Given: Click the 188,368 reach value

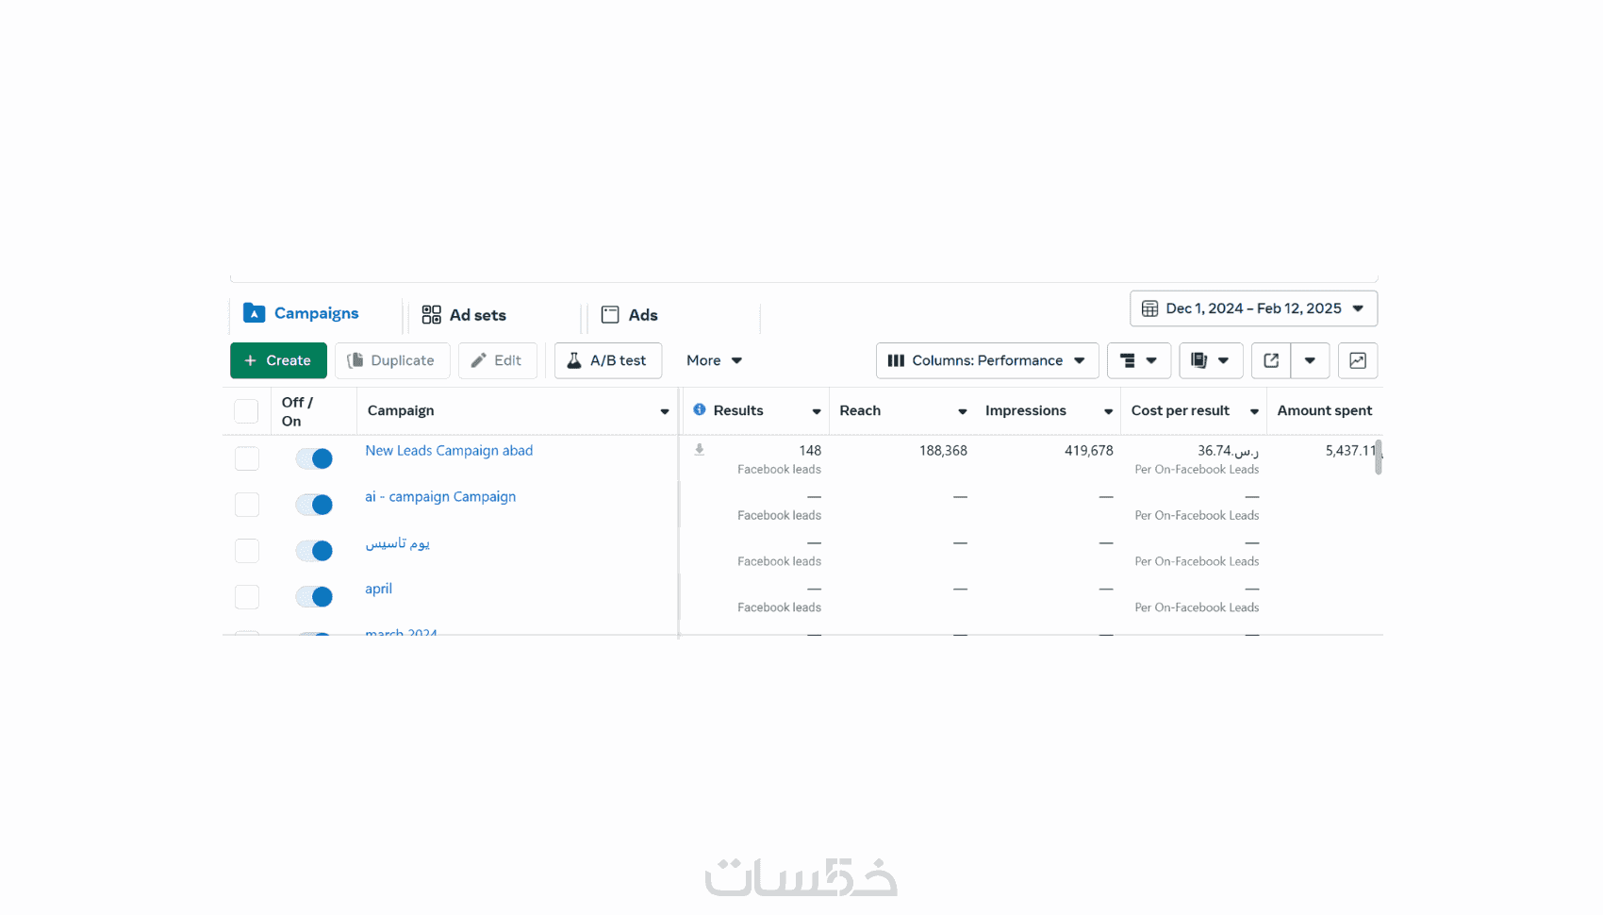Looking at the screenshot, I should click(x=943, y=451).
